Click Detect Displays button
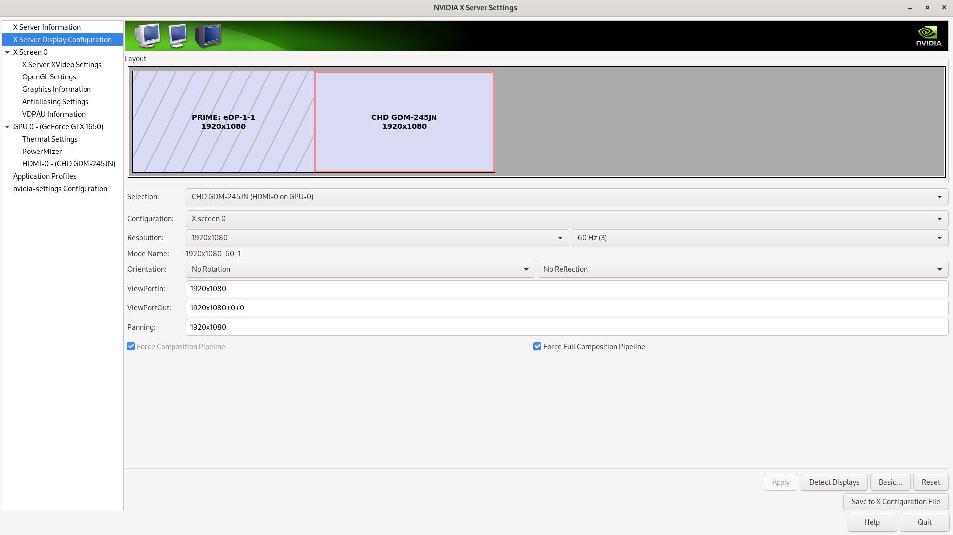Viewport: 953px width, 535px height. [834, 482]
